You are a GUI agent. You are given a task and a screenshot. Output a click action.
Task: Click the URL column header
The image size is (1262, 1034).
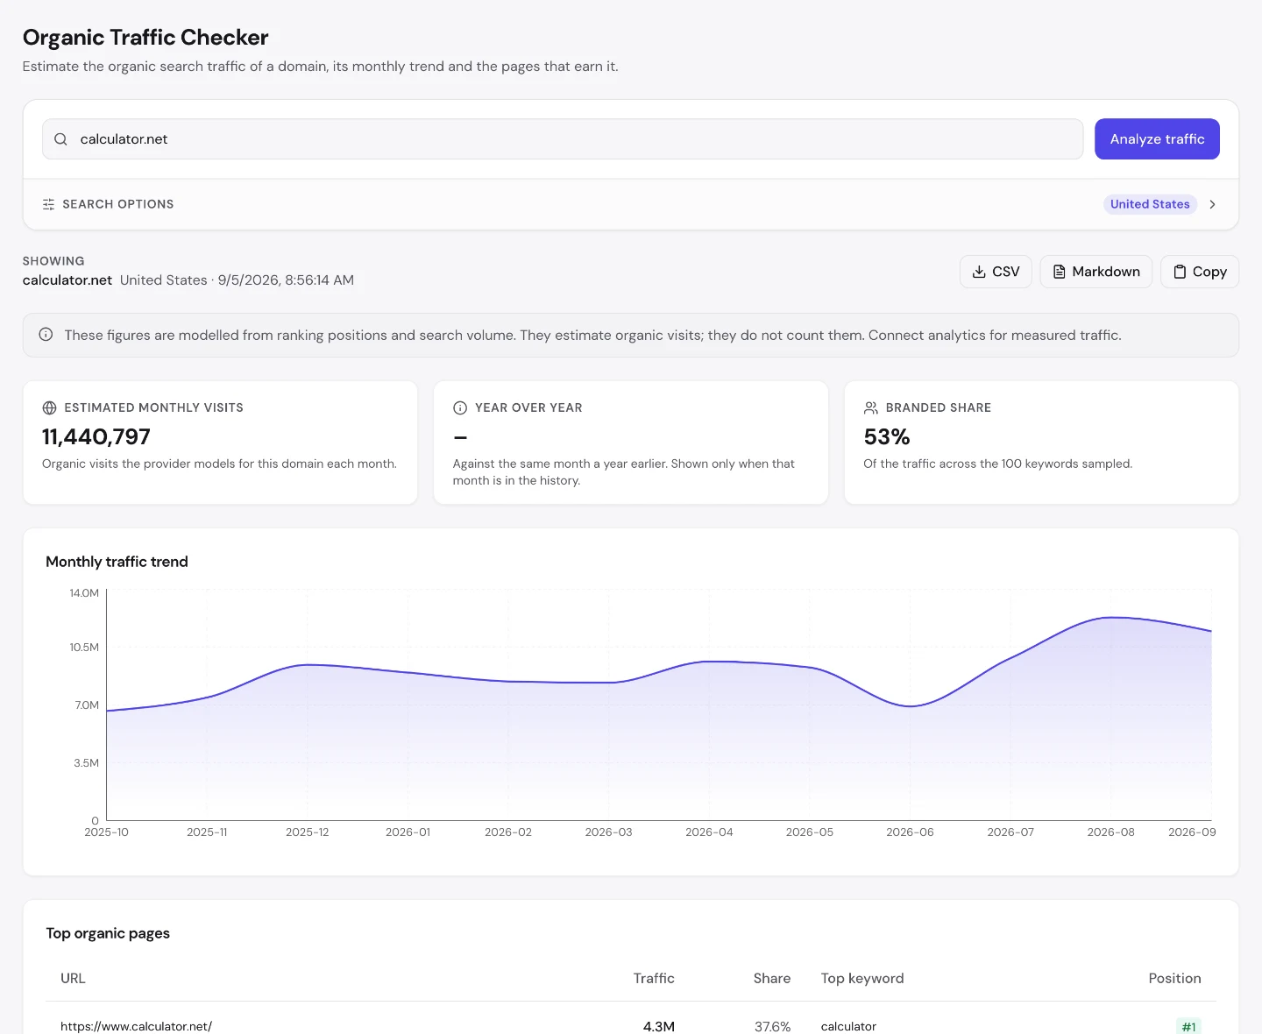(73, 978)
